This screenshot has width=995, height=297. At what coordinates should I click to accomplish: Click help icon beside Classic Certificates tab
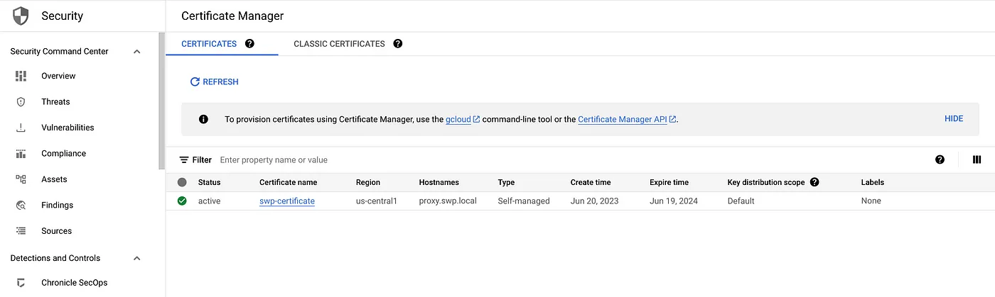pos(397,43)
